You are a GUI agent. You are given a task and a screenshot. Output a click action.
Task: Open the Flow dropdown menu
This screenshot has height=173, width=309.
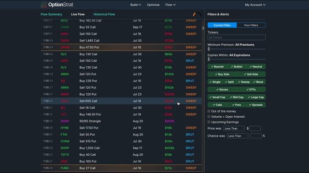tap(170, 5)
